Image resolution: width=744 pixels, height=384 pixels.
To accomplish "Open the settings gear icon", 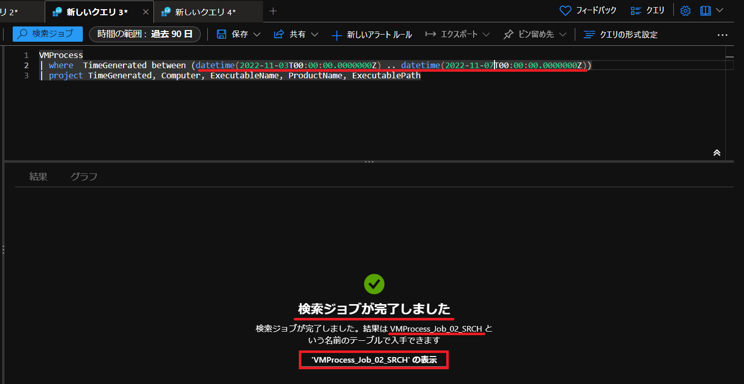I will click(x=686, y=11).
